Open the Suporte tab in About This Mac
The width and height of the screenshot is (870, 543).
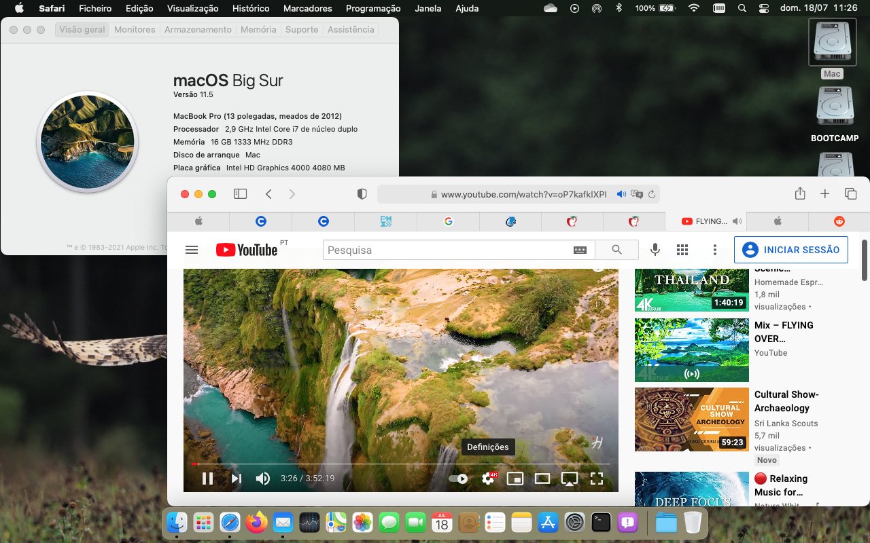(302, 30)
